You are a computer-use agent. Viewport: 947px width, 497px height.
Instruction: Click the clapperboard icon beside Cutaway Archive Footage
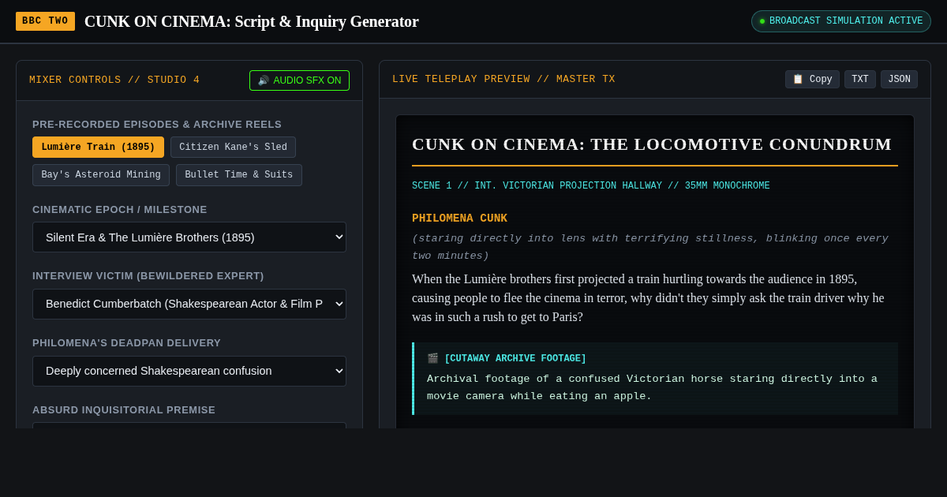click(432, 359)
